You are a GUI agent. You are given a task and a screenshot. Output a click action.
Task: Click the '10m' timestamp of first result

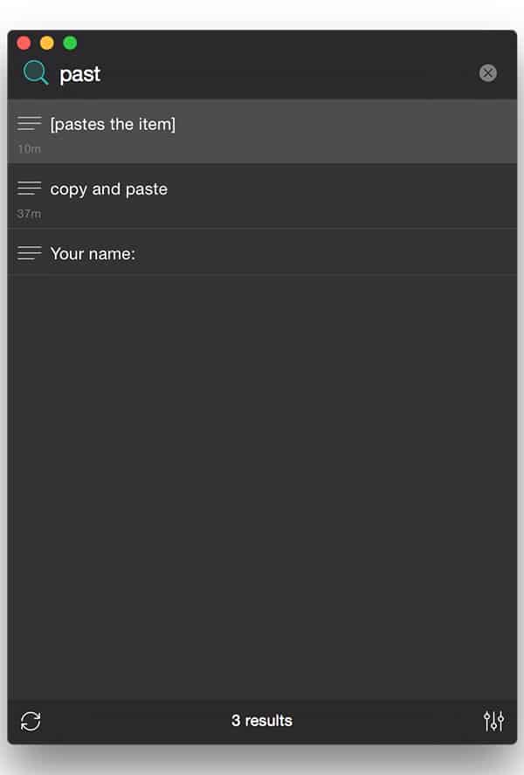(29, 148)
